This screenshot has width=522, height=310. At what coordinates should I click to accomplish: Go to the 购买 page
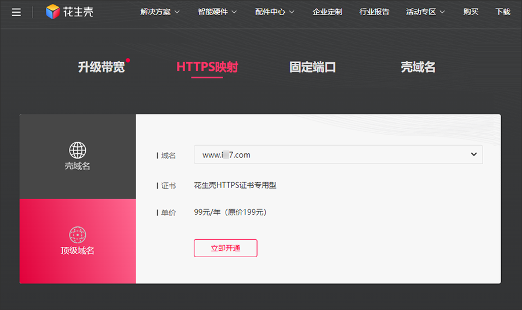coord(471,12)
